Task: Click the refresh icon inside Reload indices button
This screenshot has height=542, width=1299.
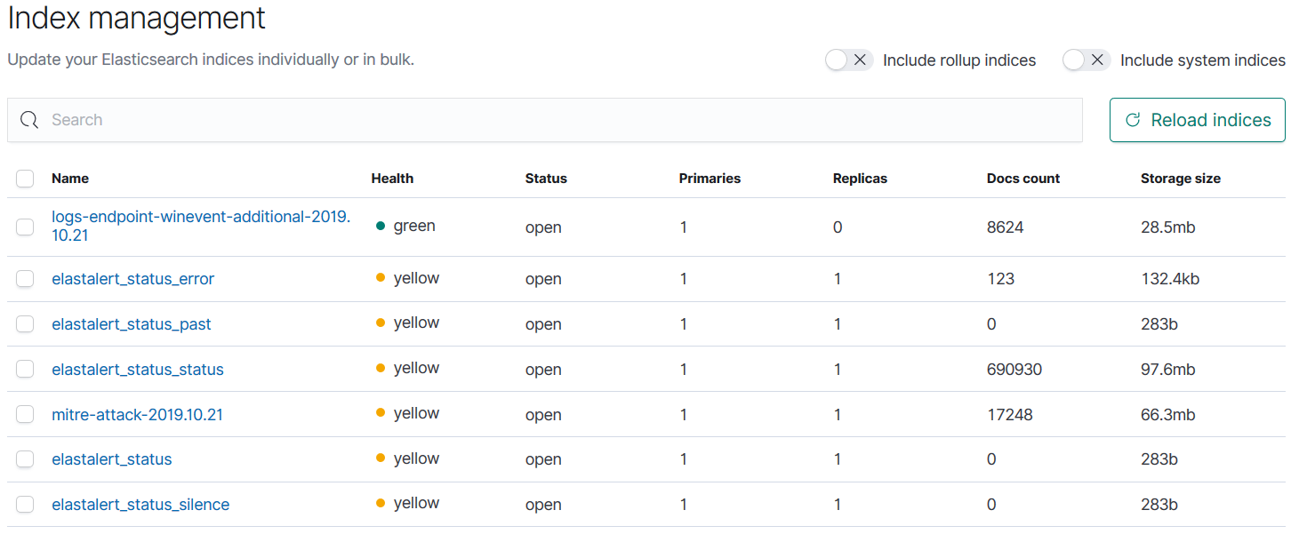Action: pos(1133,119)
